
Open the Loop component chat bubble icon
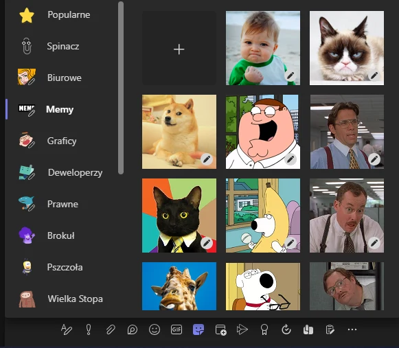point(133,329)
